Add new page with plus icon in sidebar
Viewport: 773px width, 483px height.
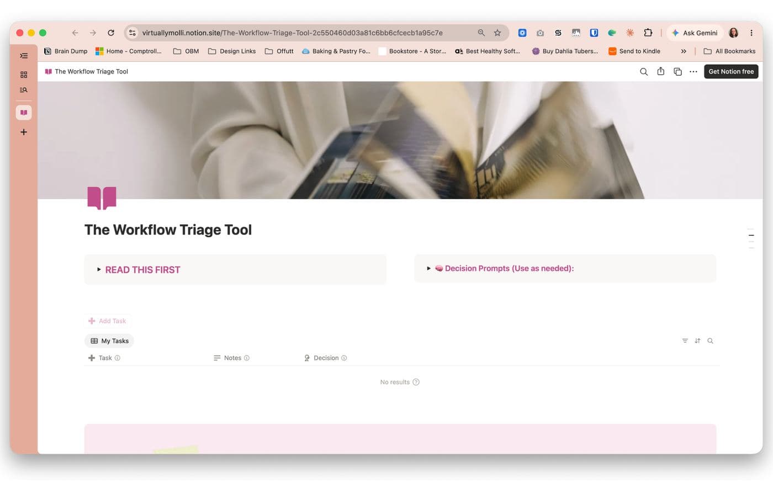(24, 132)
